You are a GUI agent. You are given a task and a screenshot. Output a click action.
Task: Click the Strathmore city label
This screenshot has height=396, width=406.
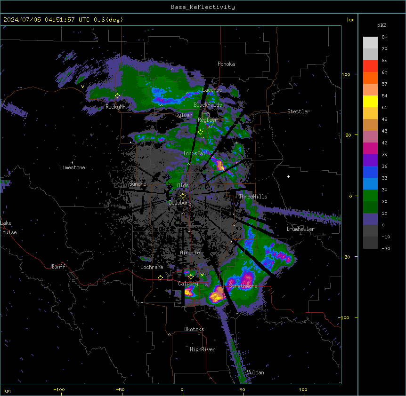[x=243, y=286]
